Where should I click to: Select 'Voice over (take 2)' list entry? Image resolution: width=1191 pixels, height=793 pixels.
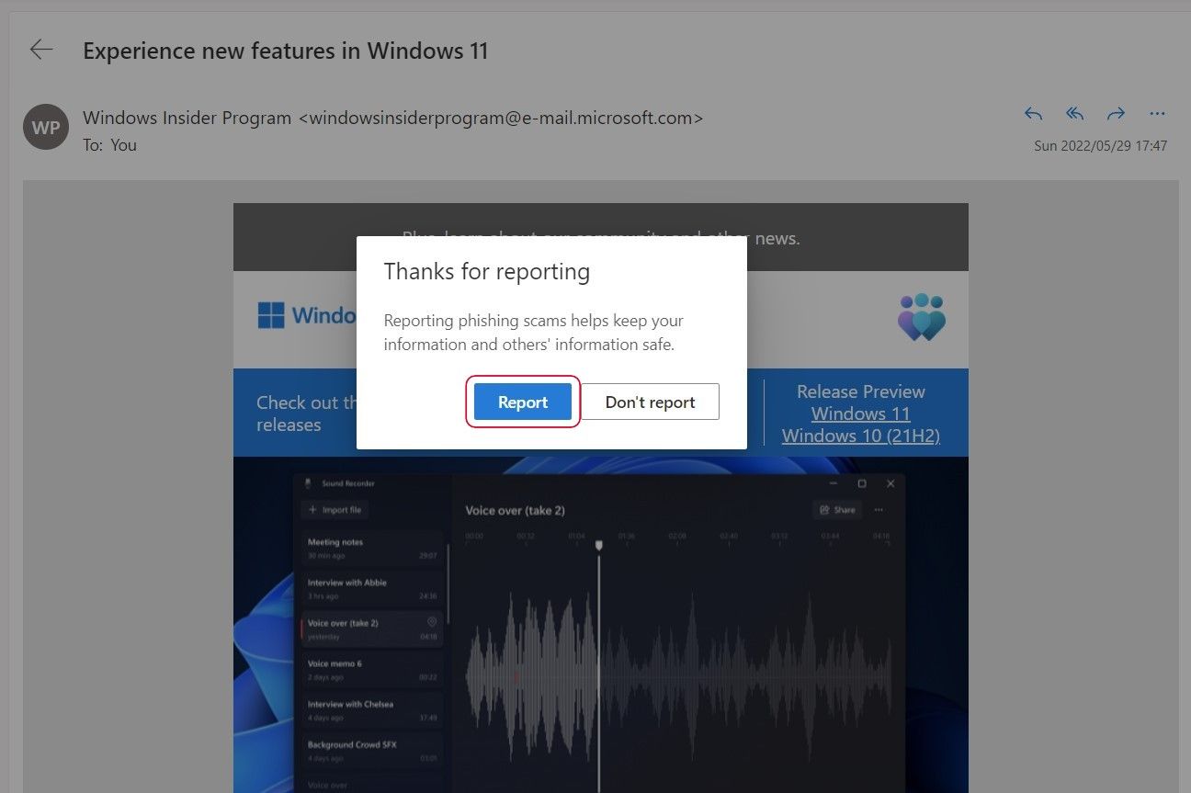coord(372,629)
